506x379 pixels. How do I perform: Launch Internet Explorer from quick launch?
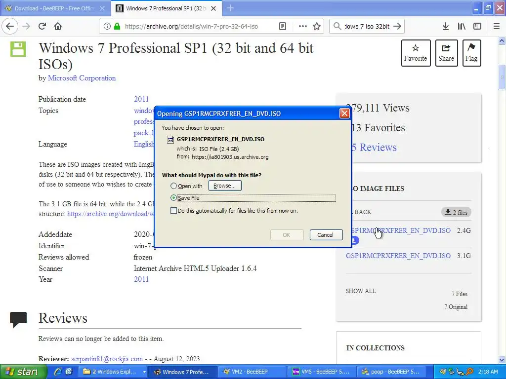pos(58,372)
